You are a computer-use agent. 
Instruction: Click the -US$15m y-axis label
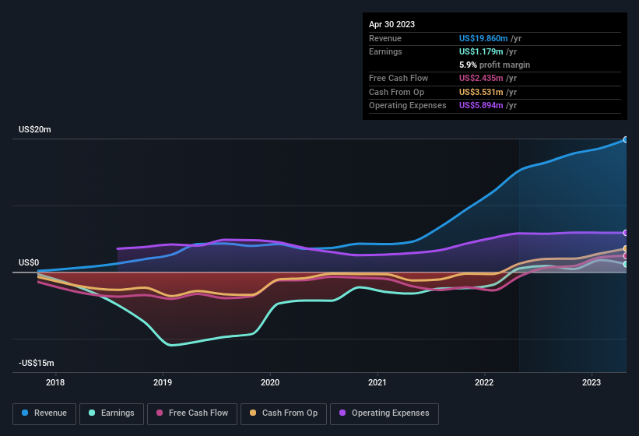pyautogui.click(x=36, y=363)
